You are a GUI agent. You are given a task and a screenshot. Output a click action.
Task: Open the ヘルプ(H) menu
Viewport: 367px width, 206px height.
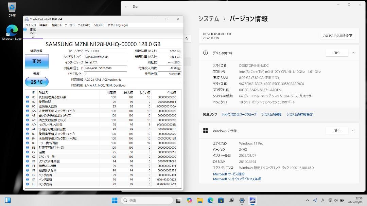click(99, 25)
